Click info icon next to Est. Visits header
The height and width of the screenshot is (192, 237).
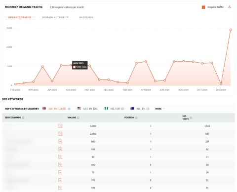(x=191, y=117)
